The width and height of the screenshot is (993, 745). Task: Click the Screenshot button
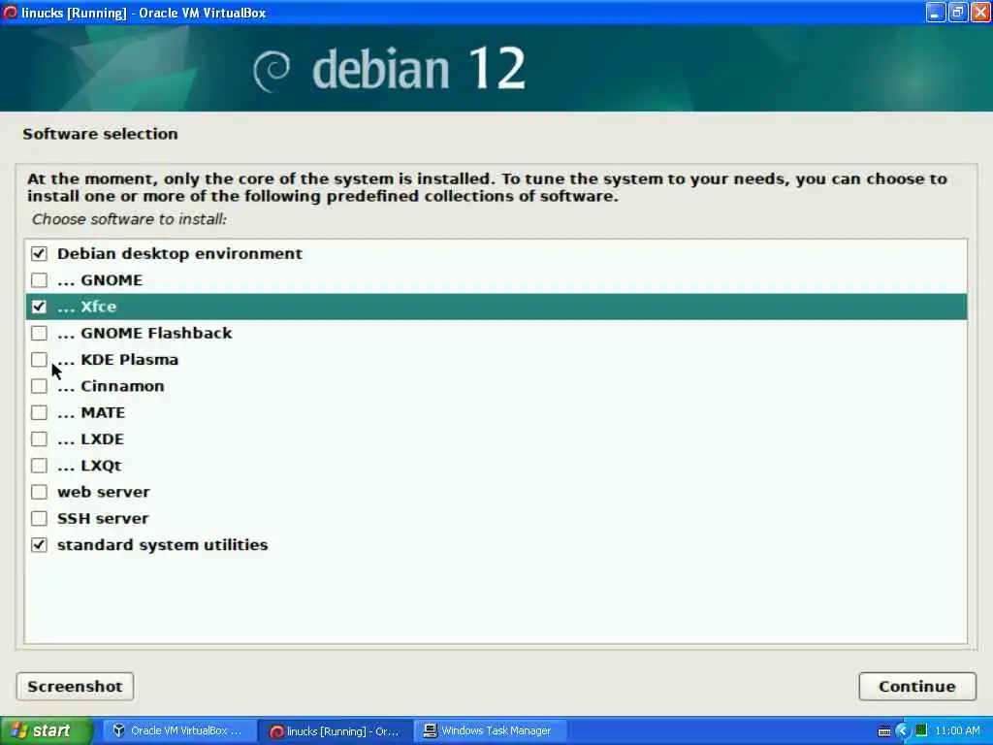[x=75, y=687]
